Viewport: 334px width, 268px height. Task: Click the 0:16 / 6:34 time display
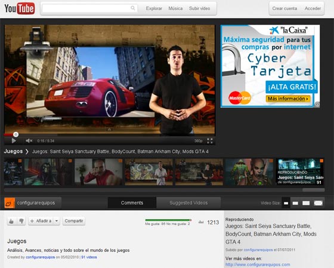[x=46, y=141]
